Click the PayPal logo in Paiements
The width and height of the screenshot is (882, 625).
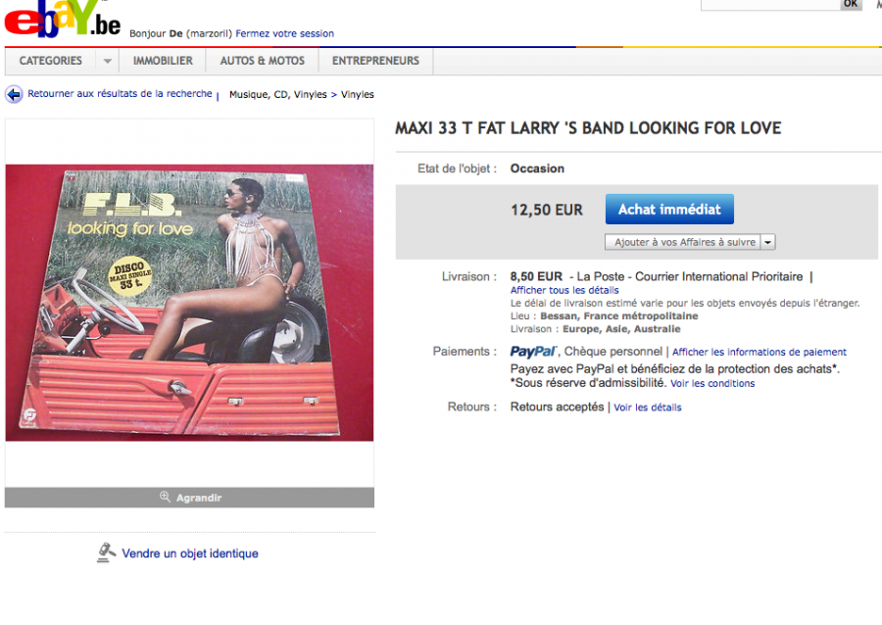click(533, 352)
